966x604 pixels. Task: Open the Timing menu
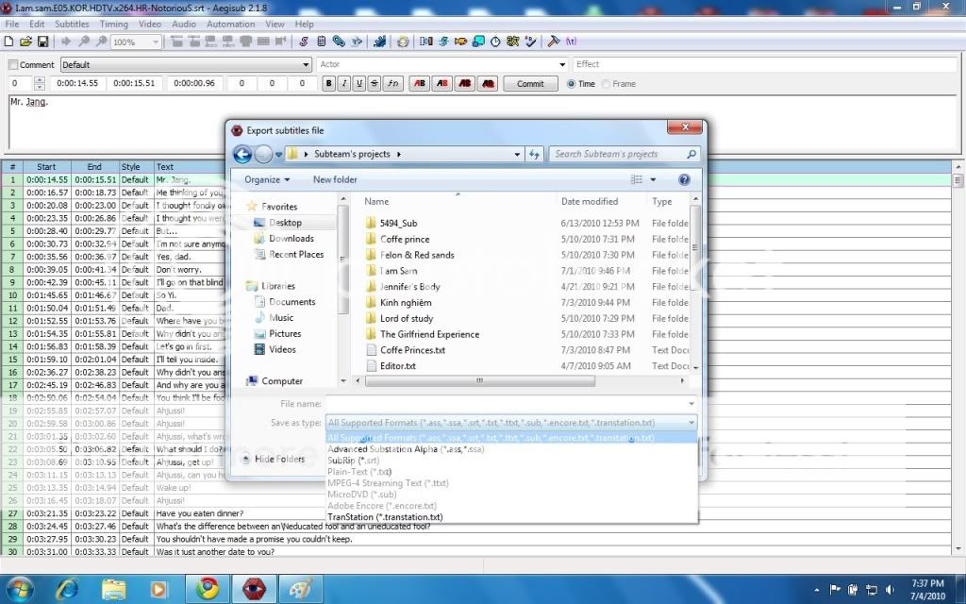point(114,24)
